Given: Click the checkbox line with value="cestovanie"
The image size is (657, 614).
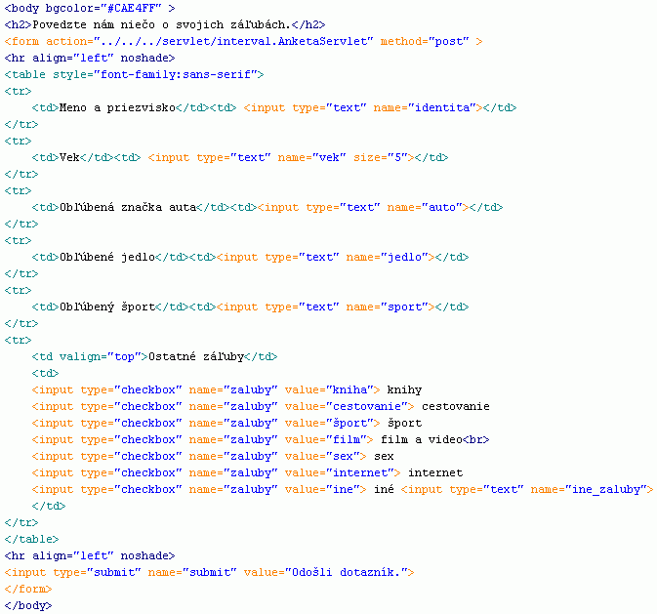Looking at the screenshot, I should pyautogui.click(x=261, y=406).
